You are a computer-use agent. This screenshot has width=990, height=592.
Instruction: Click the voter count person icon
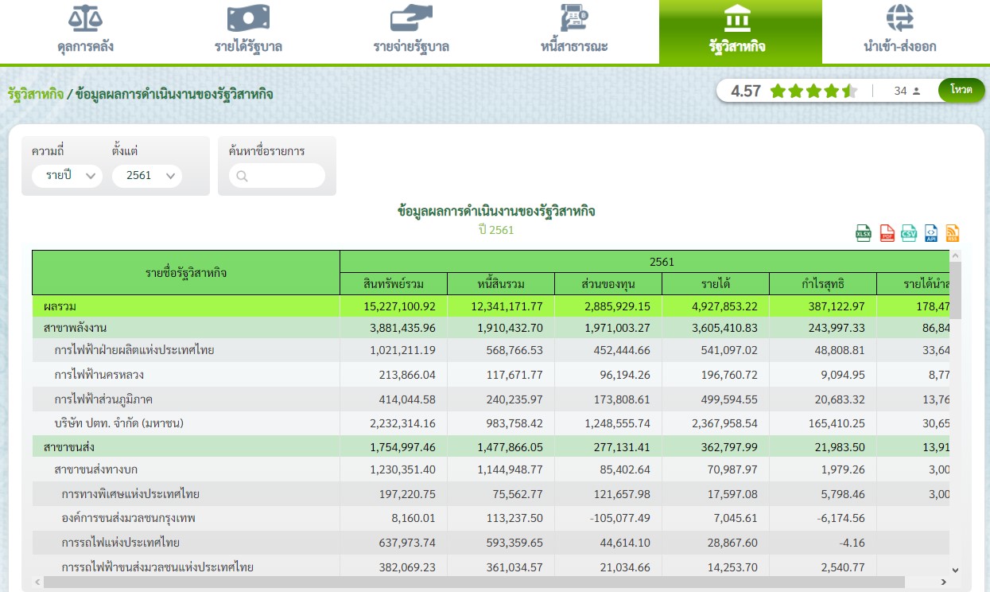(916, 91)
